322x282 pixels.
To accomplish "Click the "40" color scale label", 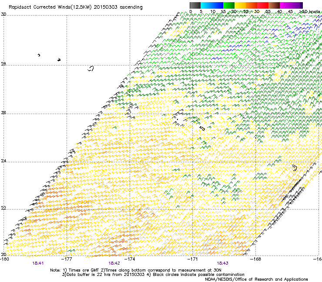I will (279, 12).
